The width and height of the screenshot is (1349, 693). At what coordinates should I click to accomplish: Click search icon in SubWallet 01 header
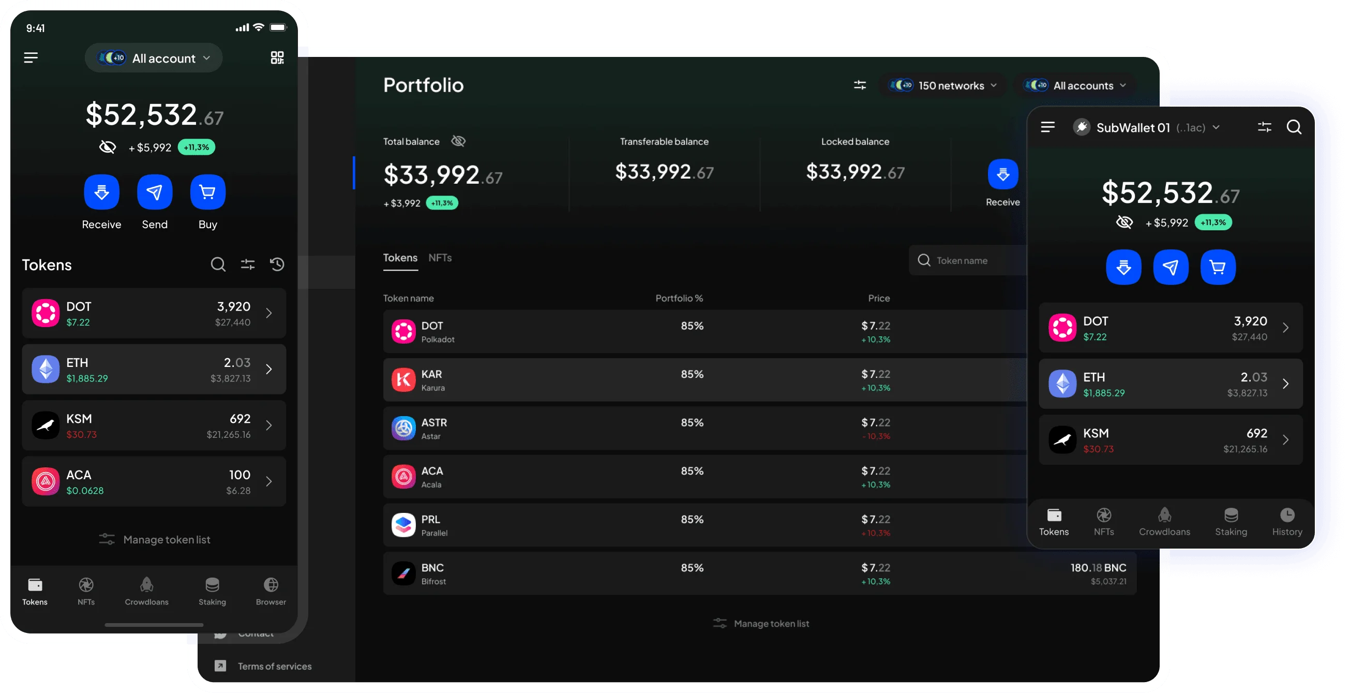point(1294,127)
